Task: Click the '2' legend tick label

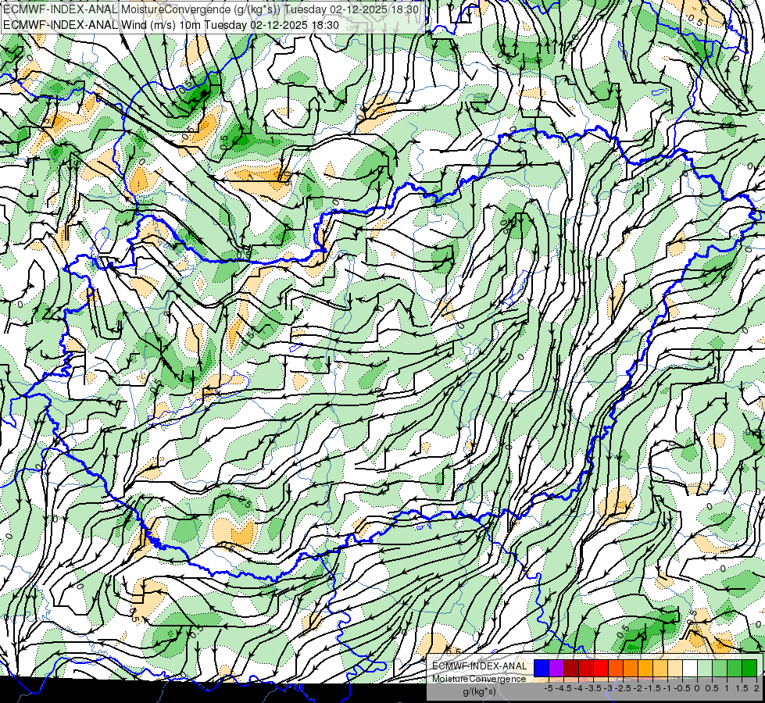Action: (x=756, y=688)
